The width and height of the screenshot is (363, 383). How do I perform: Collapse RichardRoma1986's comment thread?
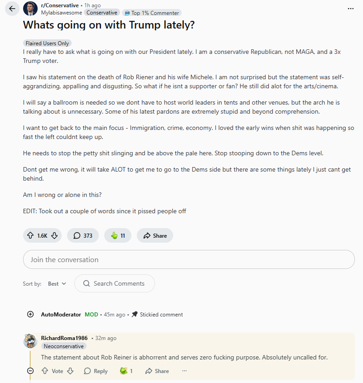point(30,371)
